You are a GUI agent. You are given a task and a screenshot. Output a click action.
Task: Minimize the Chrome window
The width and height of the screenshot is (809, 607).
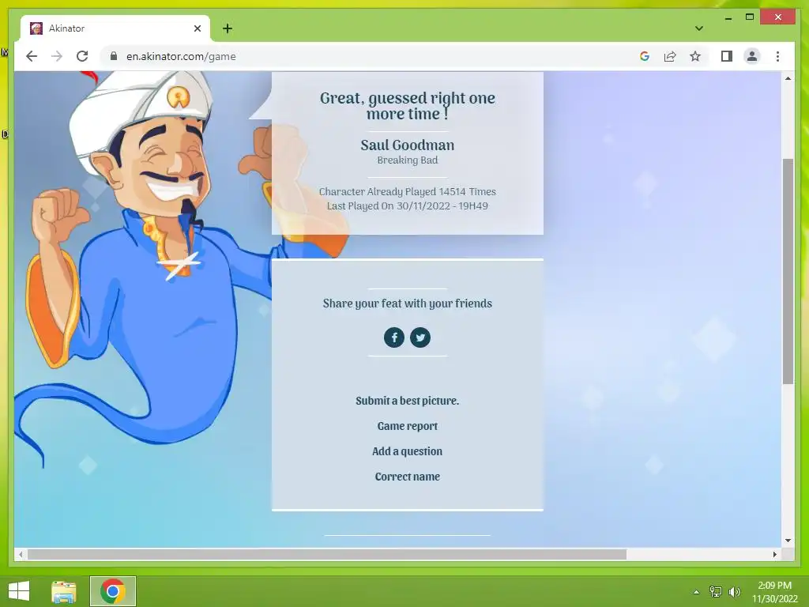click(x=728, y=17)
